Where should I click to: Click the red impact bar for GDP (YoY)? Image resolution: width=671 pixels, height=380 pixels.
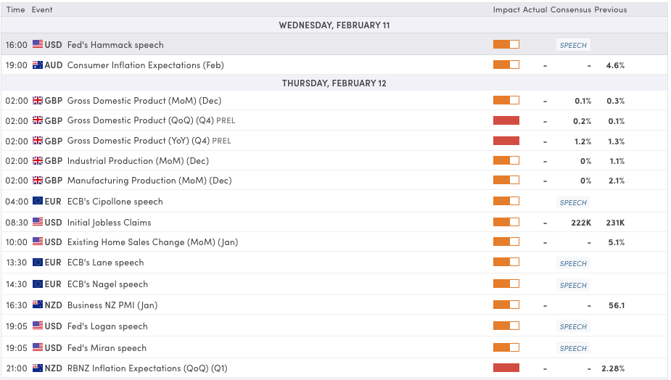point(506,141)
